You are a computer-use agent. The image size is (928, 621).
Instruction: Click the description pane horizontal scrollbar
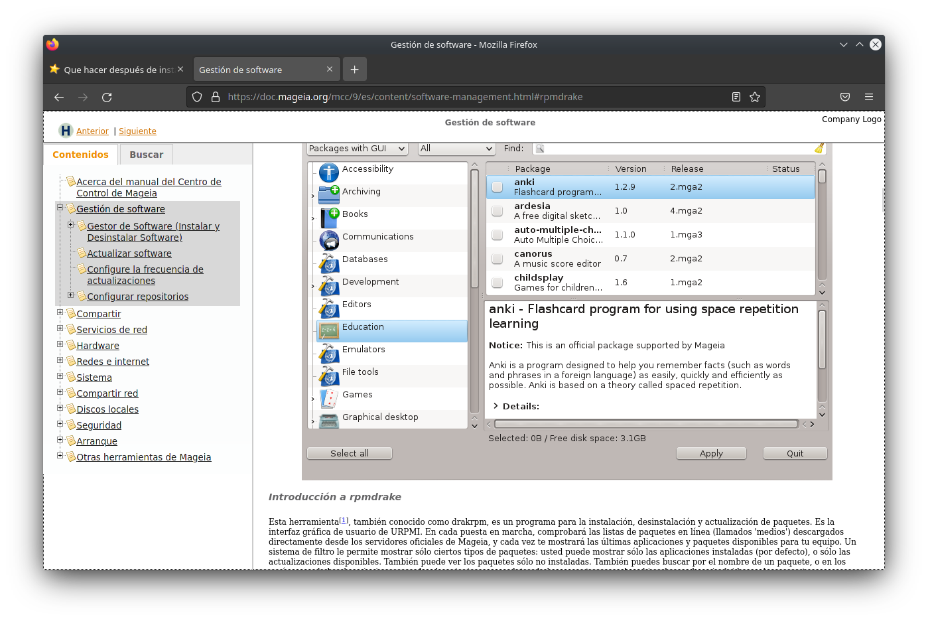[645, 424]
